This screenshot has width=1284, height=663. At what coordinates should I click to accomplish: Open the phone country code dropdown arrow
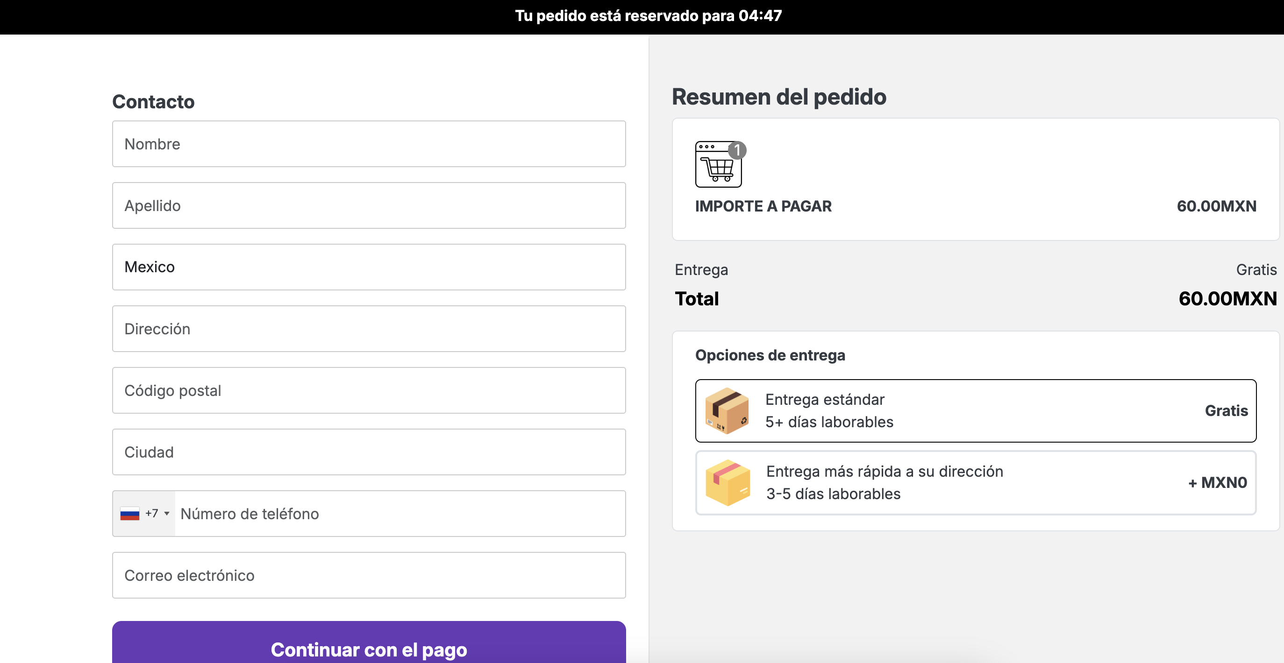pyautogui.click(x=167, y=514)
